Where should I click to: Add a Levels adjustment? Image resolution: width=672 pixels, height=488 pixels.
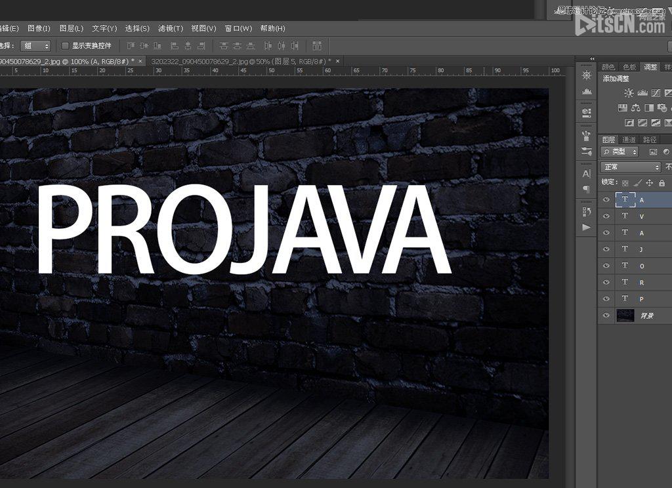(642, 93)
